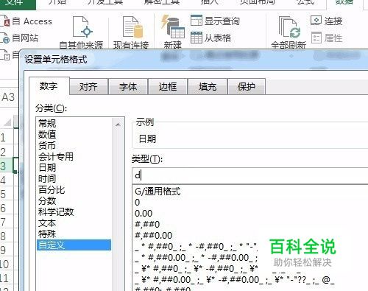Switch to the Border (边框) tab

168,87
